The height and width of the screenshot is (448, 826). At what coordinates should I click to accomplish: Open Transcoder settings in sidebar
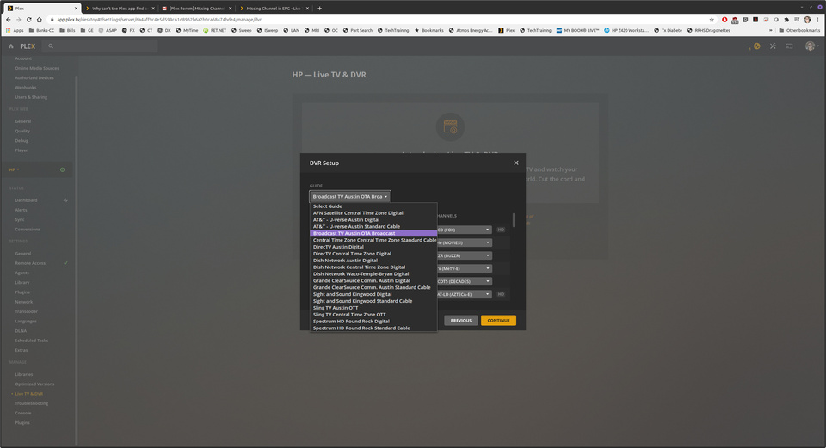tap(27, 311)
